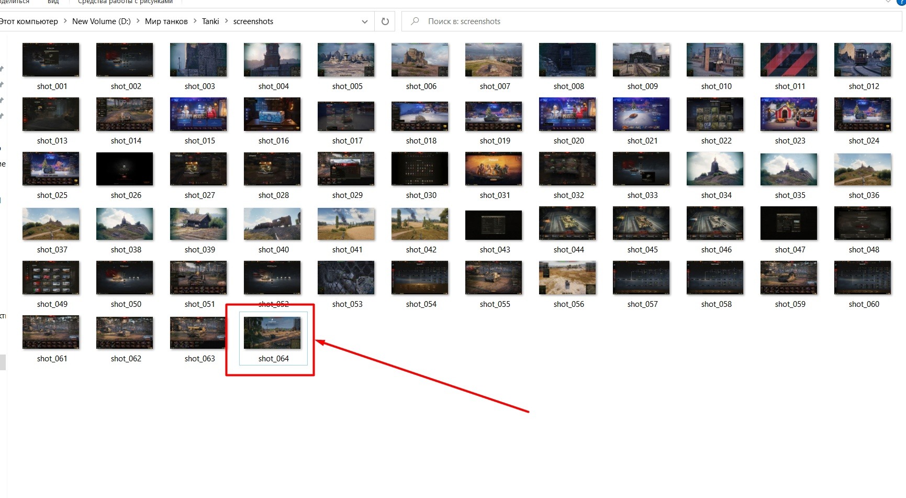Select thumbnail shot_053
This screenshot has height=498, width=906.
(x=346, y=278)
